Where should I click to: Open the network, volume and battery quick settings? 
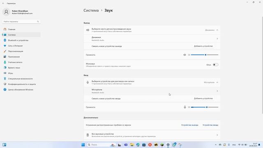click(x=242, y=145)
